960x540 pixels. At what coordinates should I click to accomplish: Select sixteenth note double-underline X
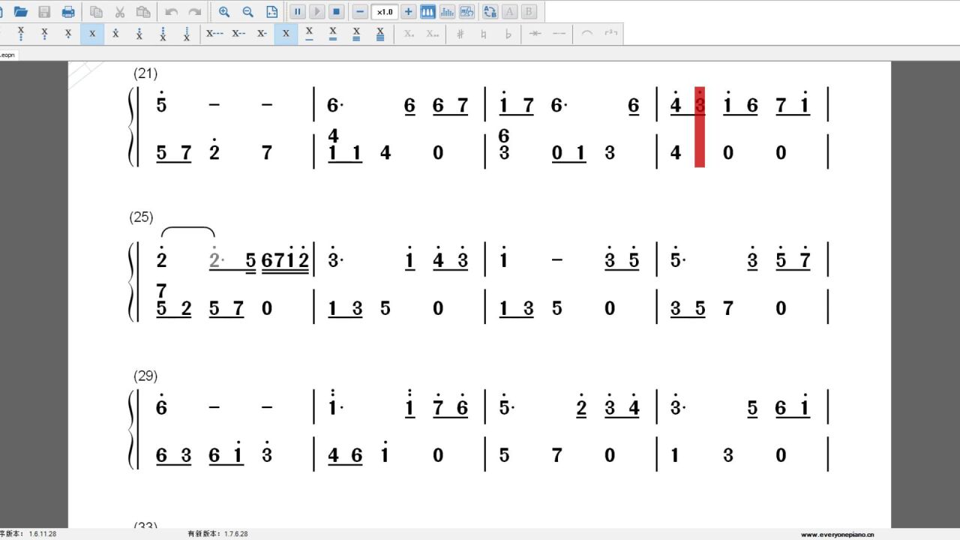click(x=333, y=34)
